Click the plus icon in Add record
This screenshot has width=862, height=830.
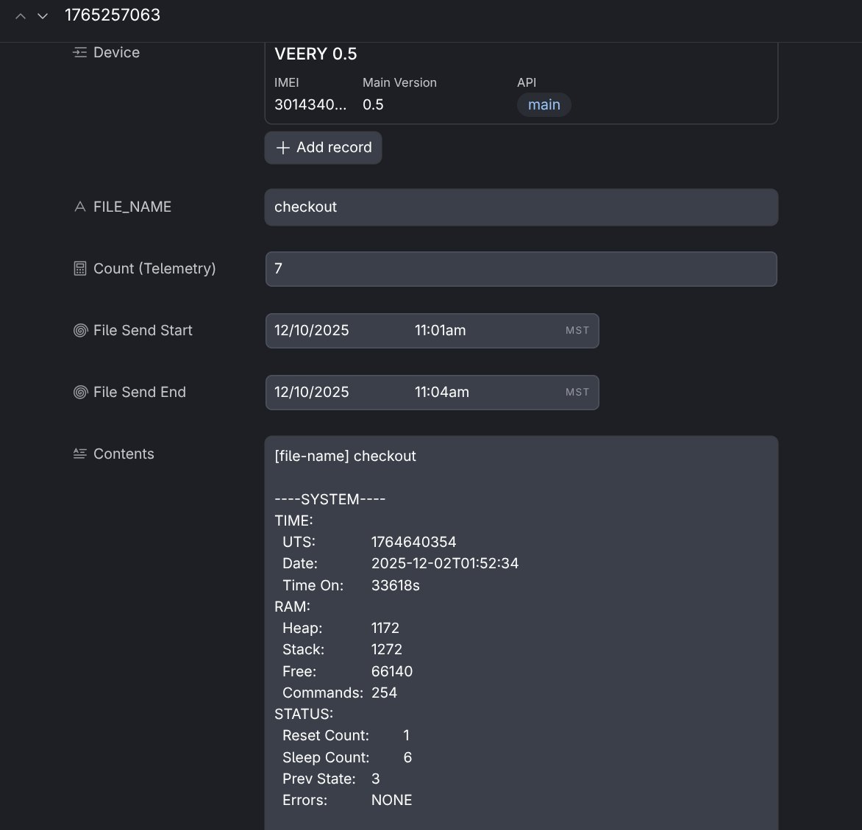pos(282,147)
